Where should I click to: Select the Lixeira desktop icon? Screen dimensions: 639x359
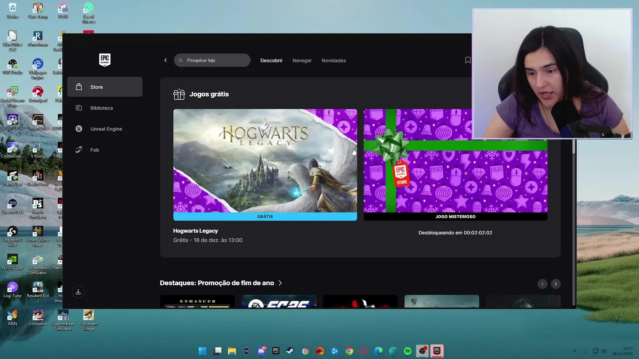click(12, 11)
